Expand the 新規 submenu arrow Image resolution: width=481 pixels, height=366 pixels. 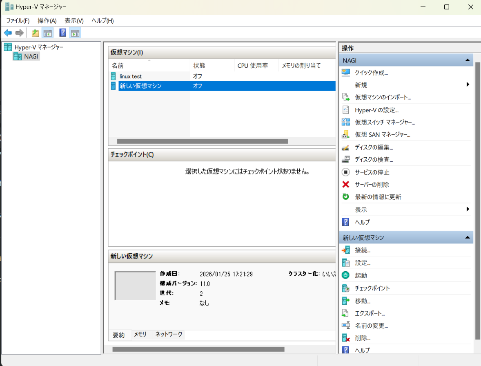[467, 85]
